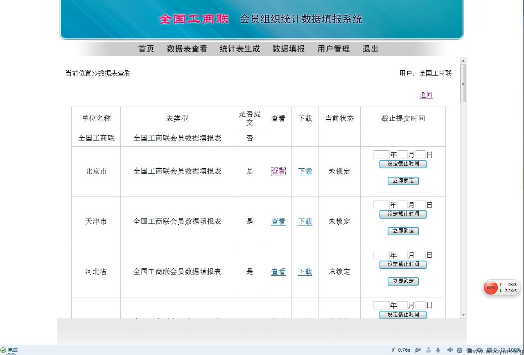Click the scrollbar up arrow
The image size is (524, 355).
(463, 60)
